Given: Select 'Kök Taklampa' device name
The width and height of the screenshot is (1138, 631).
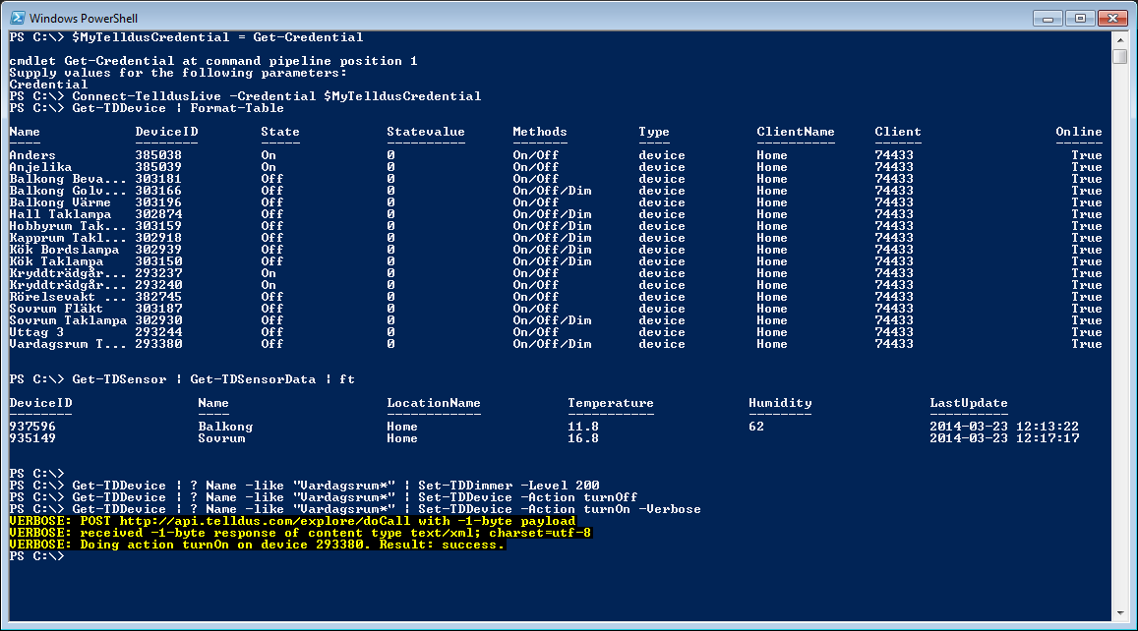Looking at the screenshot, I should pos(56,261).
